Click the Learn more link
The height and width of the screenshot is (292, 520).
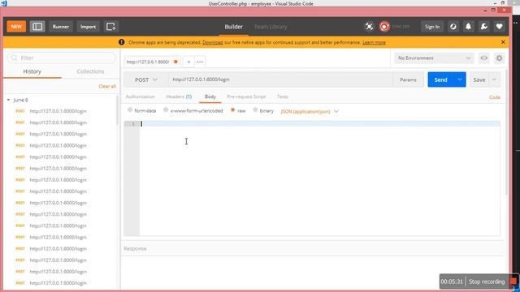click(x=374, y=42)
